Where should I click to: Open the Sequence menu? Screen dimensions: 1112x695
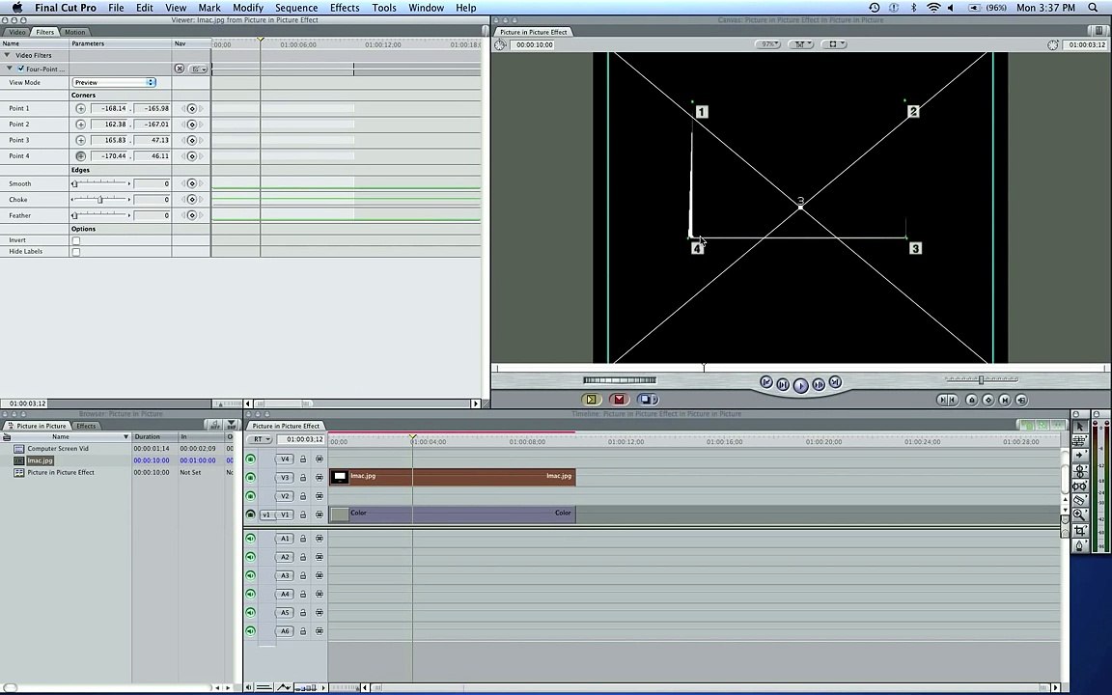295,8
